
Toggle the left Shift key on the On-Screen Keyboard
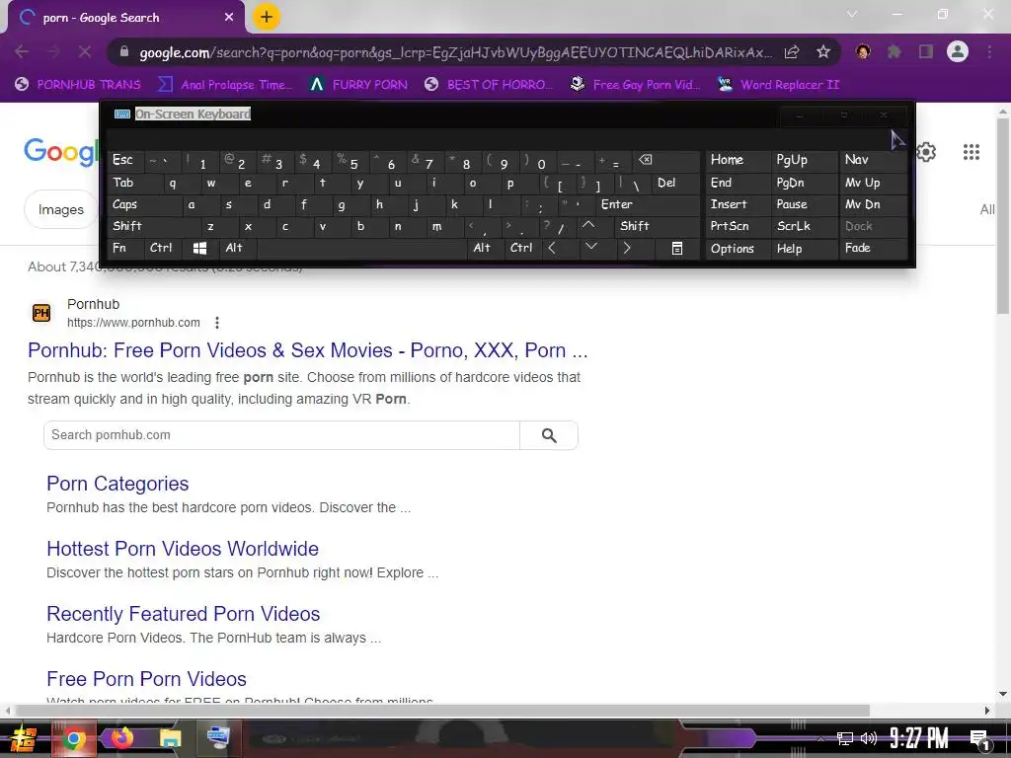(x=155, y=226)
